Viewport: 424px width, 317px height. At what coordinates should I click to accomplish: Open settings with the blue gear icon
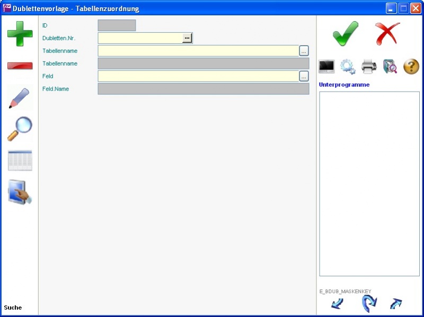pyautogui.click(x=348, y=67)
